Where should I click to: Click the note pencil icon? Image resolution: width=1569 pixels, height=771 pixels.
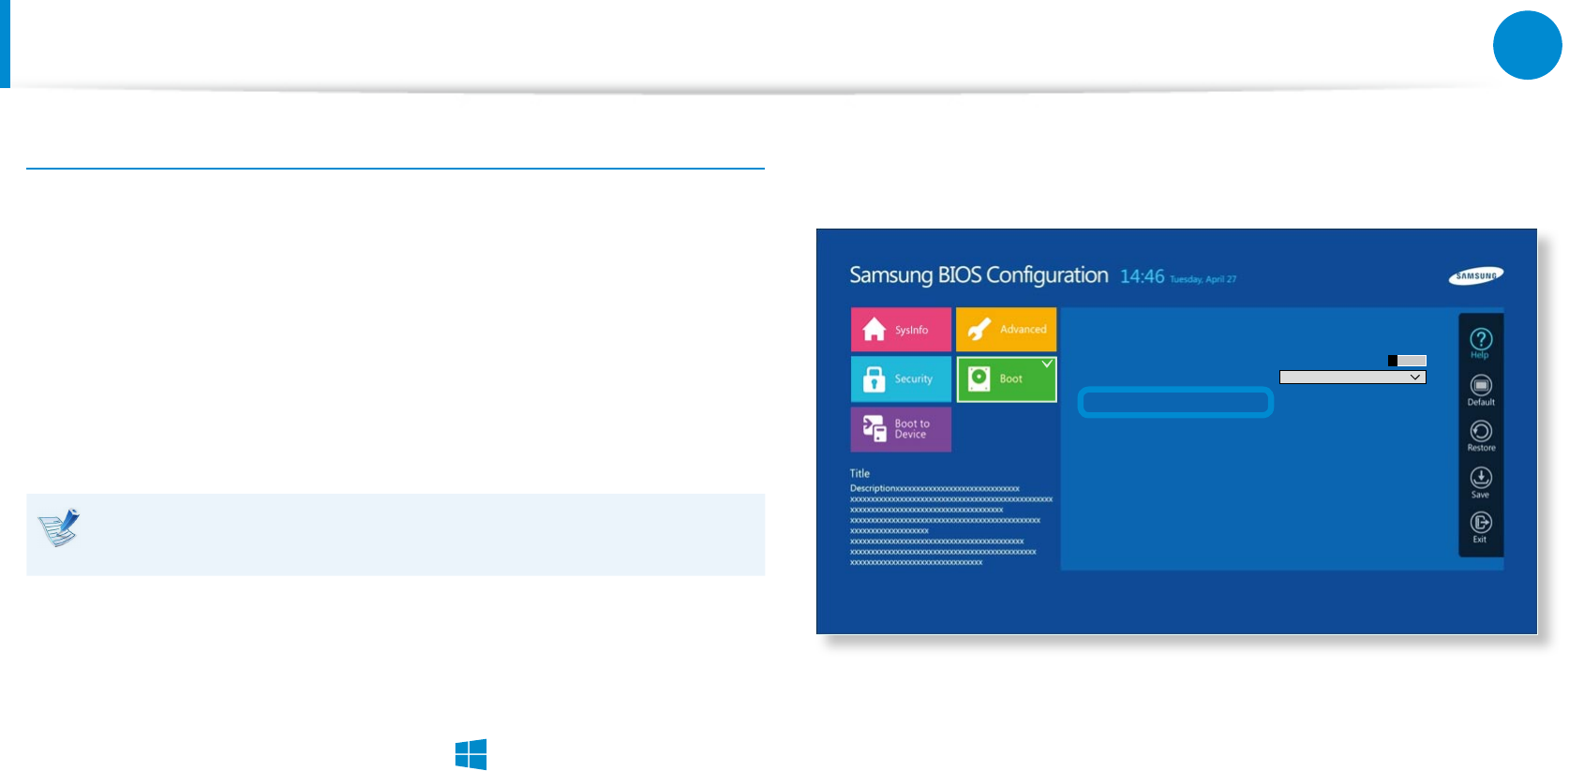[x=59, y=527]
